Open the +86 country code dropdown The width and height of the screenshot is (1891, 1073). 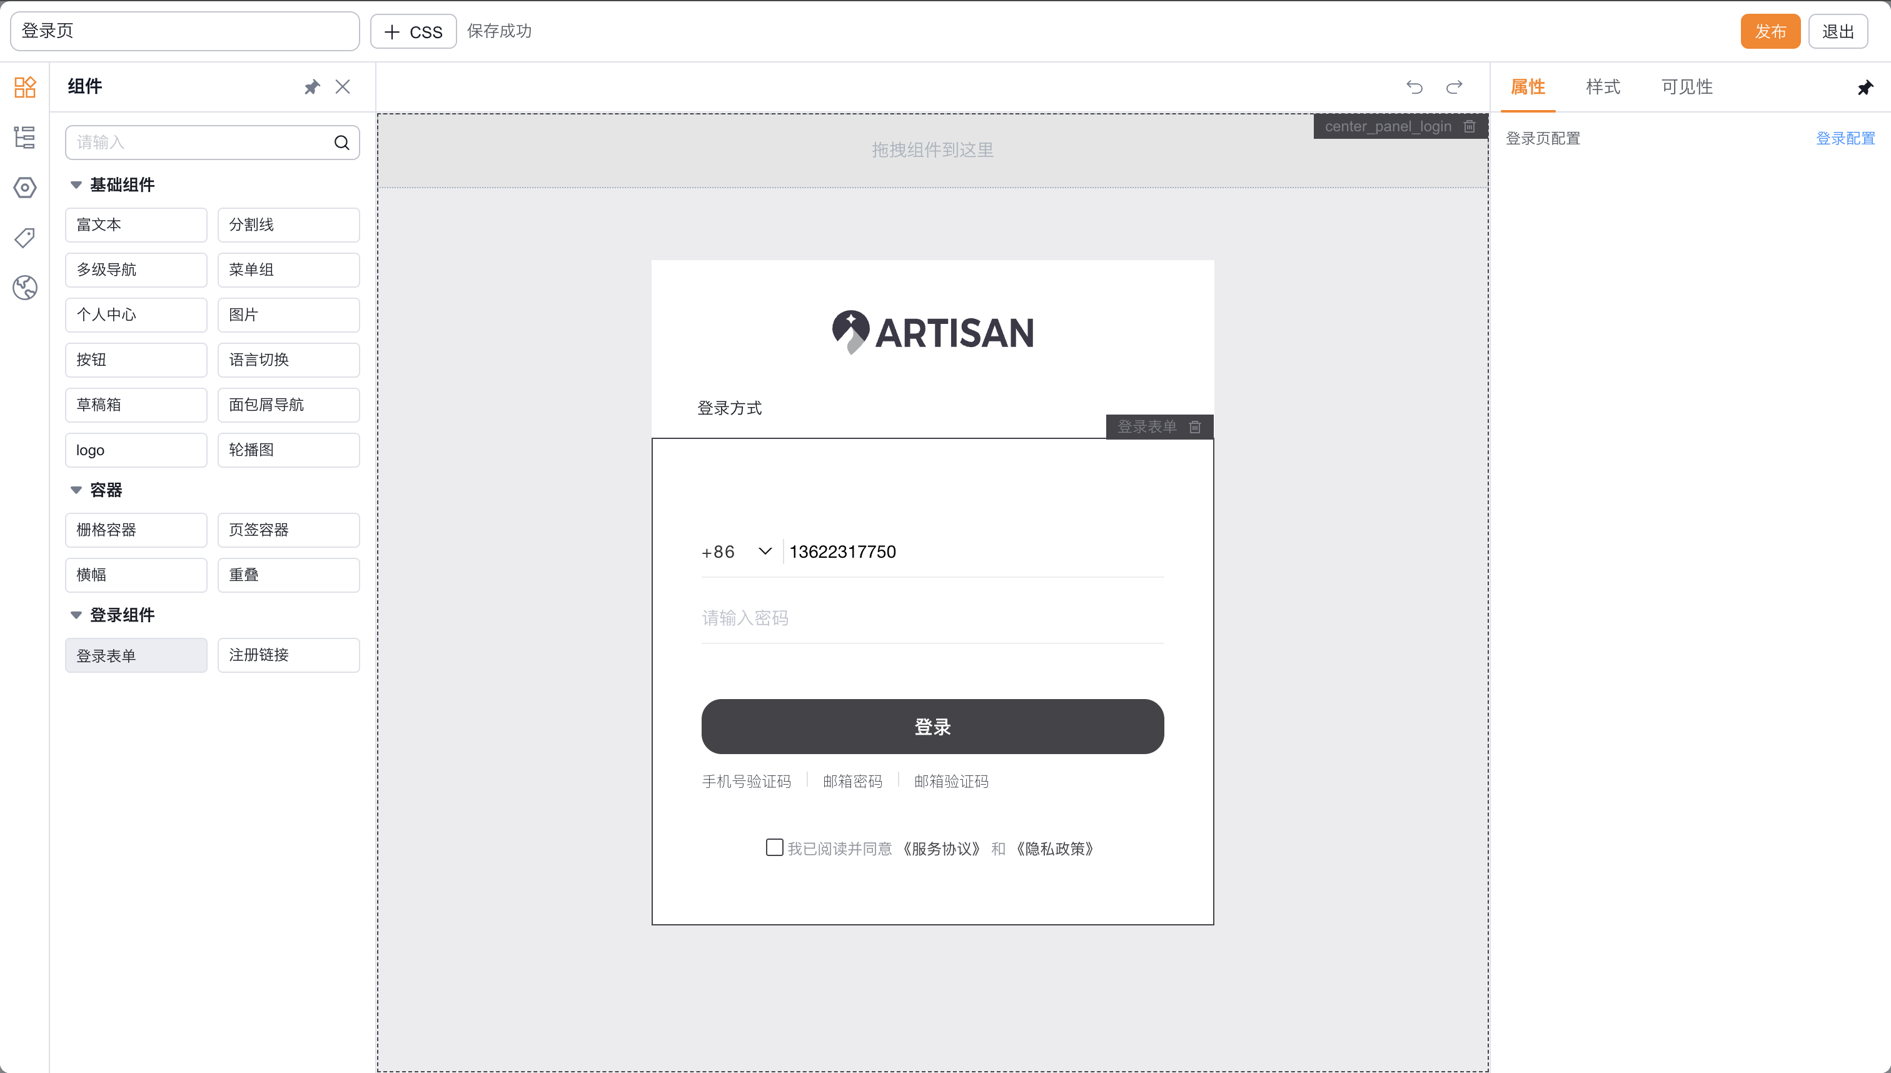click(x=737, y=552)
